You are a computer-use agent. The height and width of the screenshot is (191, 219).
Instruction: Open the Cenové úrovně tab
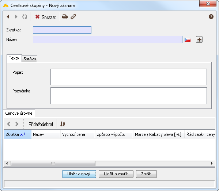19,113
